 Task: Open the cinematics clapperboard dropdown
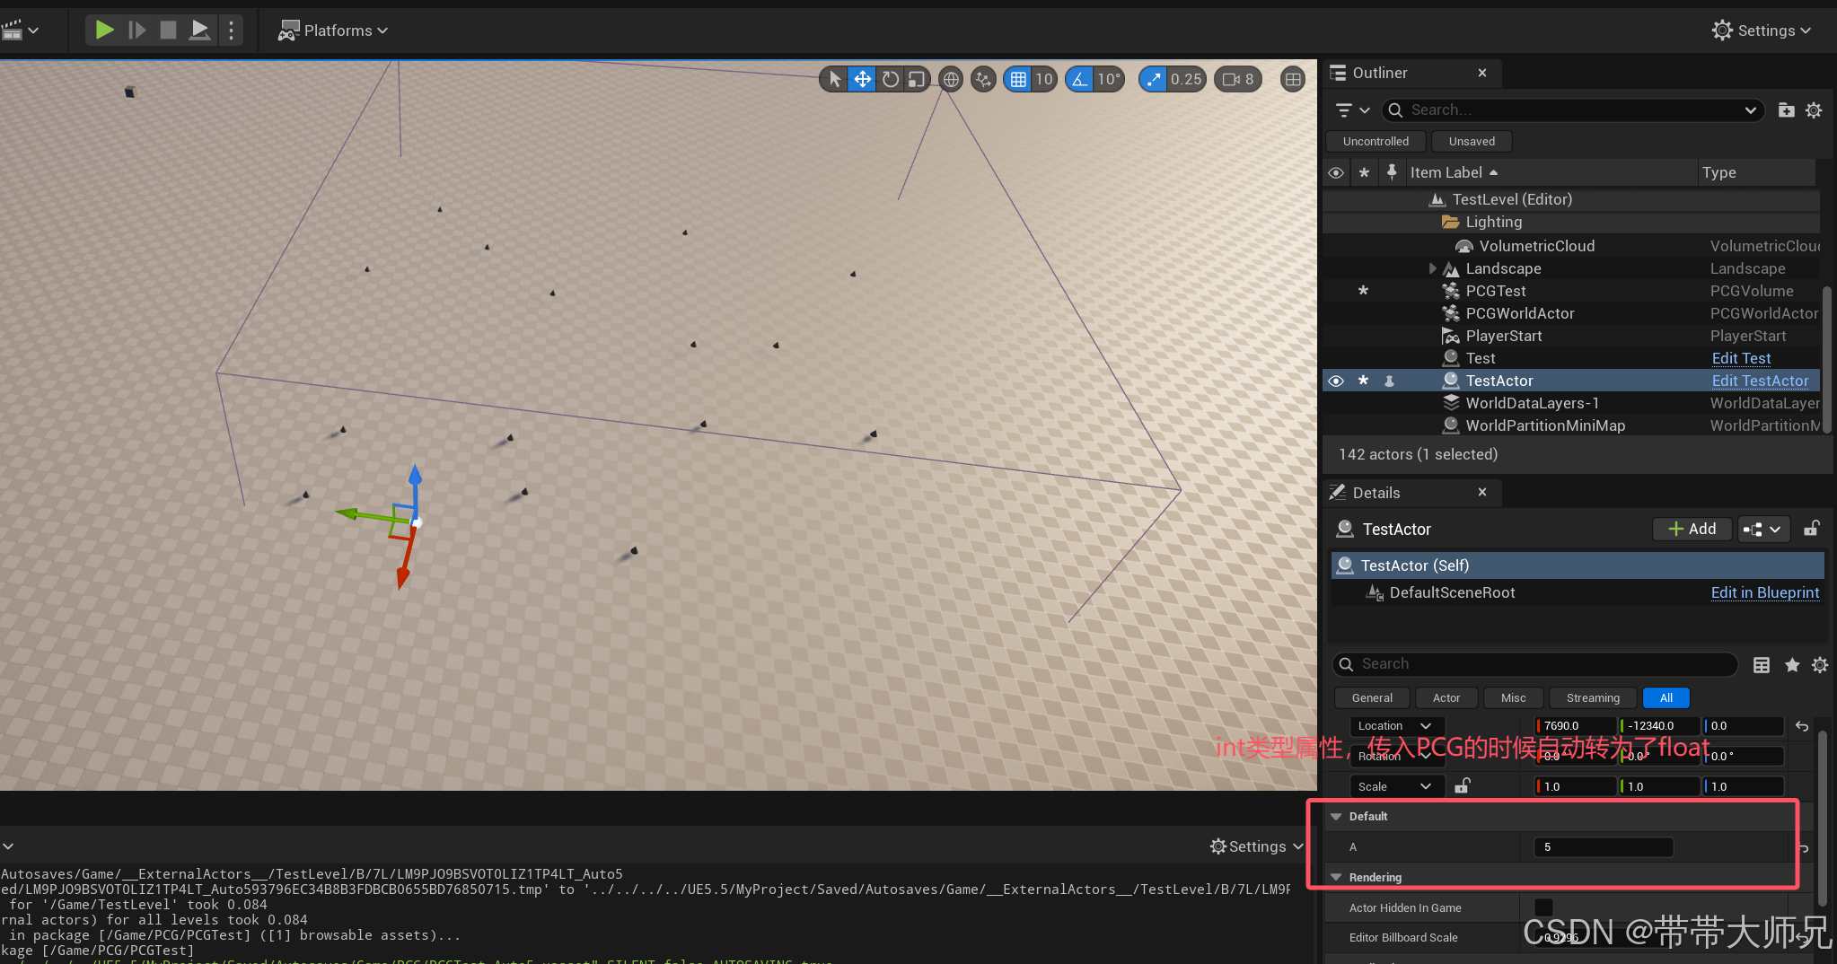pos(20,31)
